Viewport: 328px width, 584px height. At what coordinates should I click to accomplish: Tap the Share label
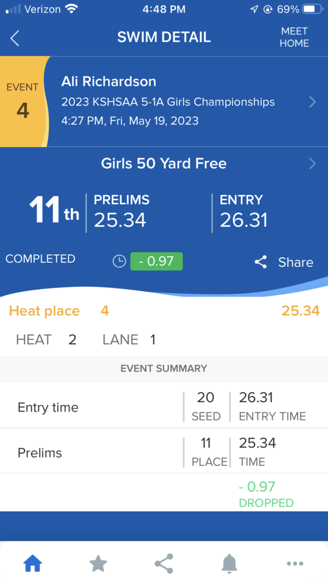pos(296,262)
